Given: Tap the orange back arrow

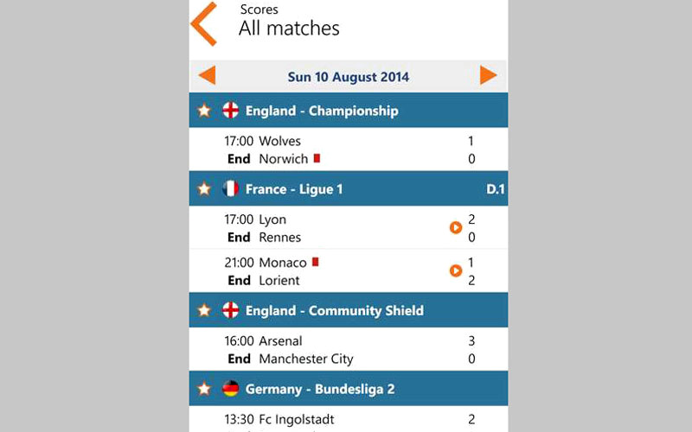Looking at the screenshot, I should click(x=204, y=24).
